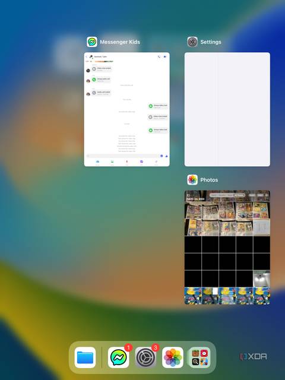Tap the lowest sent green group video chat bubble
The width and height of the screenshot is (285, 380).
pyautogui.click(x=158, y=131)
